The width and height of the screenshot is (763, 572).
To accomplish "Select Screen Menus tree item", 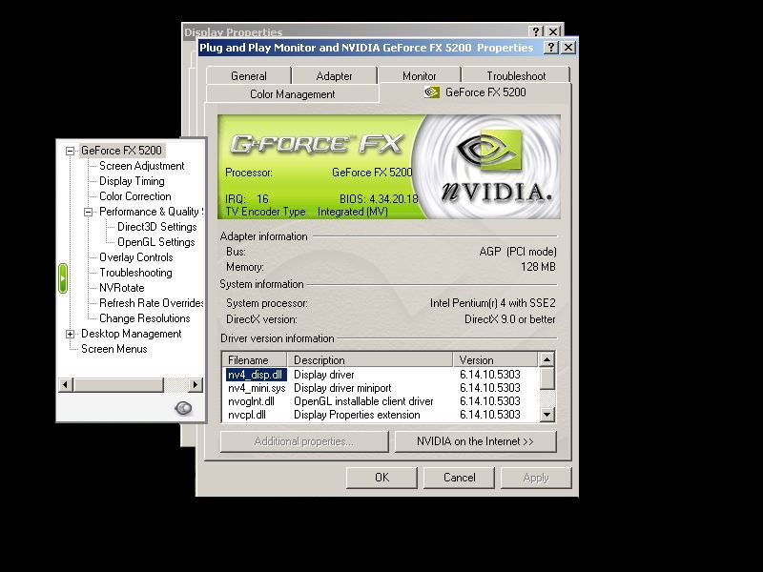I will click(x=113, y=349).
